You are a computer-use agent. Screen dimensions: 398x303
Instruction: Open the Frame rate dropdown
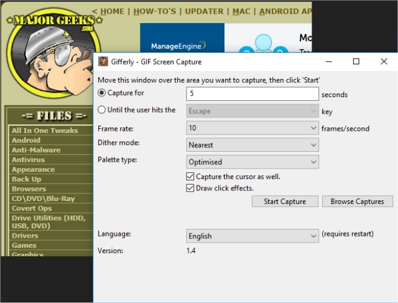tap(252, 128)
